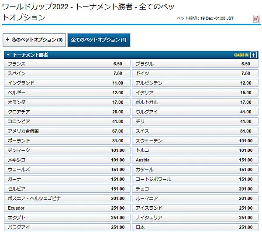Pick ポルトガル odds 17.00
The height and width of the screenshot is (232, 262).
[194, 102]
